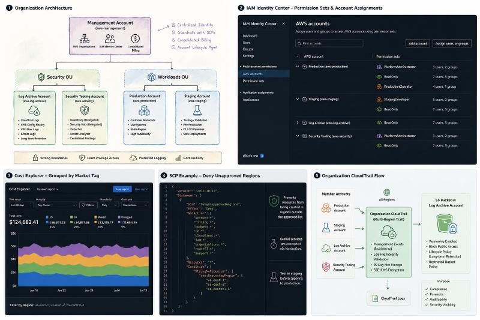
Task: Open Dashboard in IAM Identity Center nav
Action: tap(250, 36)
